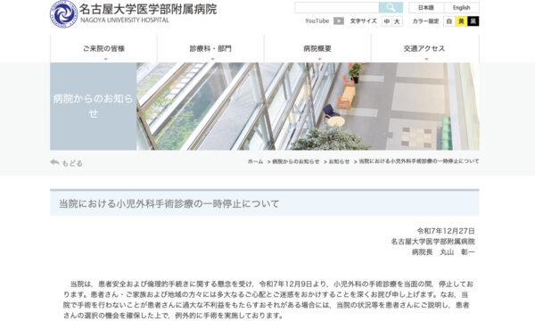
Task: Set text size to 中
Action: pos(387,21)
